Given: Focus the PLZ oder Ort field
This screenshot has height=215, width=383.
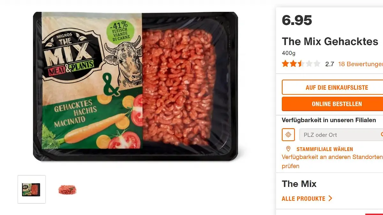Looking at the screenshot, I should pyautogui.click(x=340, y=135).
